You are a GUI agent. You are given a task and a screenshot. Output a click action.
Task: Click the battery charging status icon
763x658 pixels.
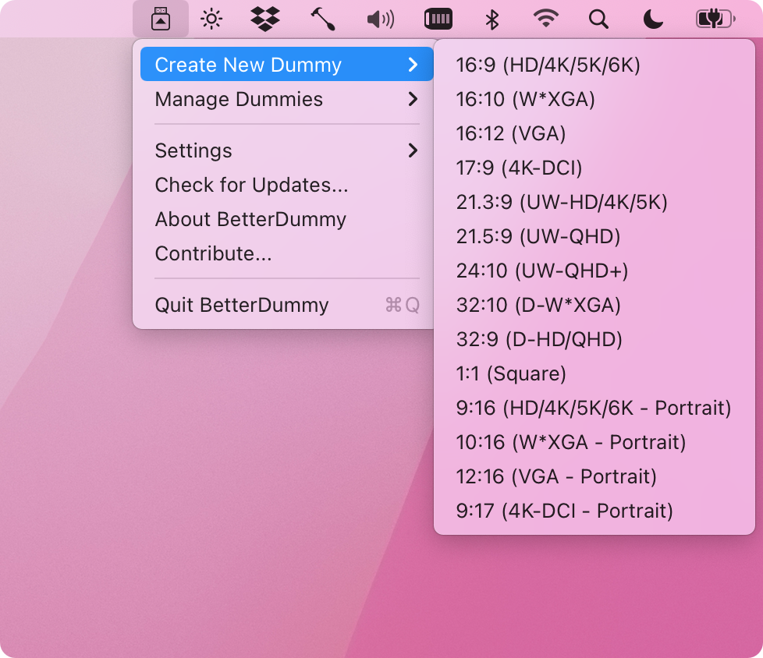715,19
